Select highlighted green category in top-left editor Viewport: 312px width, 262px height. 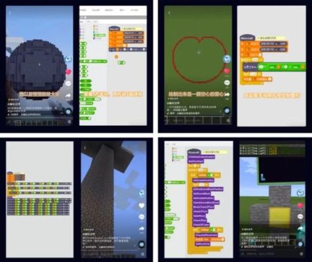(100, 35)
